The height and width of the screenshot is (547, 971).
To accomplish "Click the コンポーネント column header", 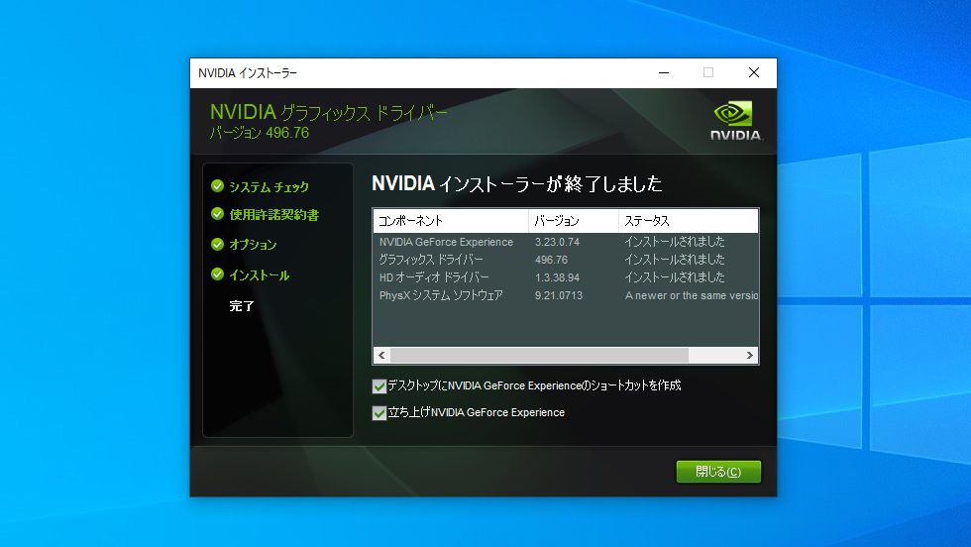I will click(x=451, y=221).
